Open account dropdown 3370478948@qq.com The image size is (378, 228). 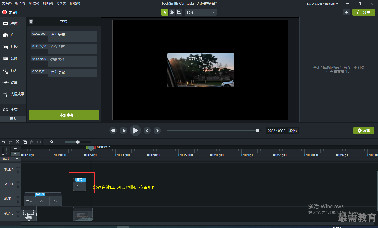tap(322, 4)
